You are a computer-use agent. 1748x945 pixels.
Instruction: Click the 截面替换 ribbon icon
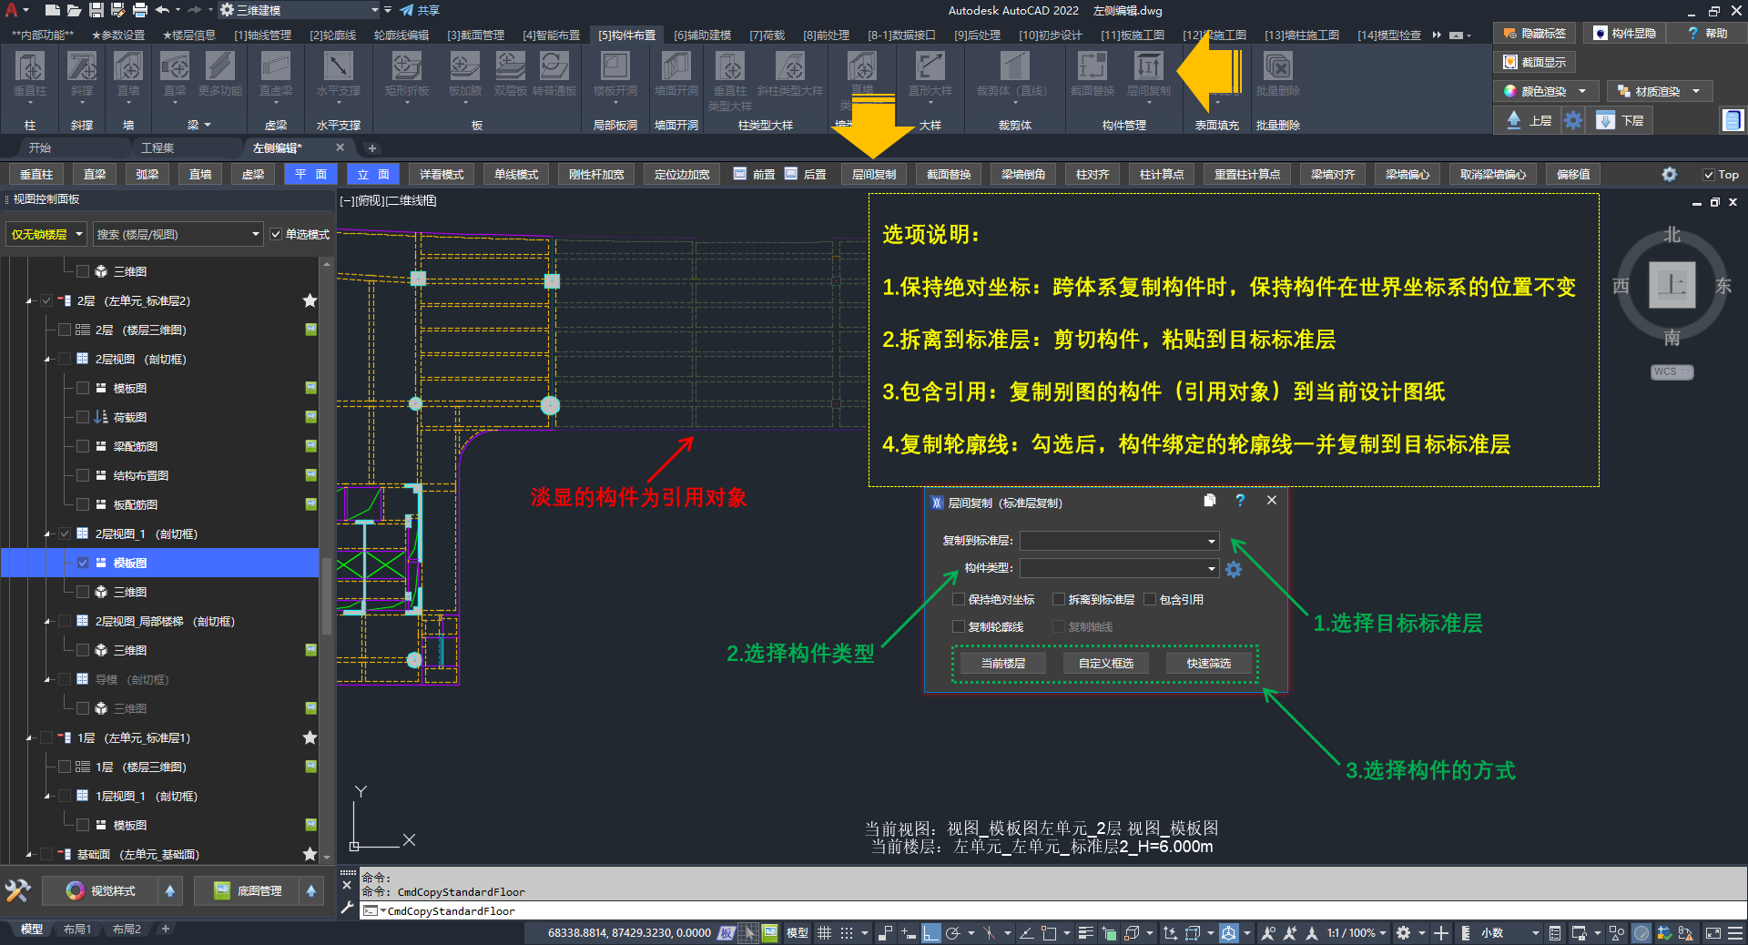[1092, 68]
